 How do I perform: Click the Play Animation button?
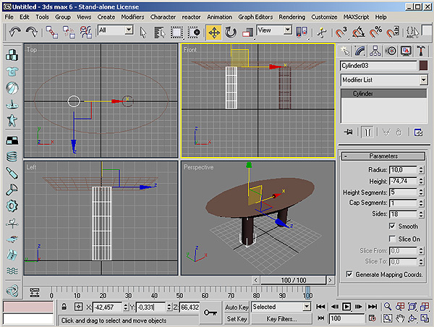tap(346, 307)
